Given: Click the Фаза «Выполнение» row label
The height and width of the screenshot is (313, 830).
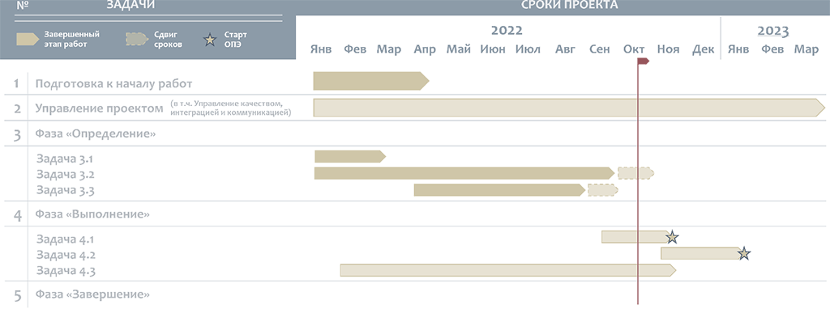Looking at the screenshot, I should pyautogui.click(x=92, y=214).
